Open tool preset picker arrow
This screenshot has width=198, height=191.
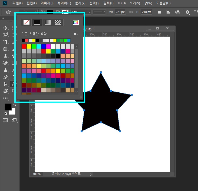(13, 12)
